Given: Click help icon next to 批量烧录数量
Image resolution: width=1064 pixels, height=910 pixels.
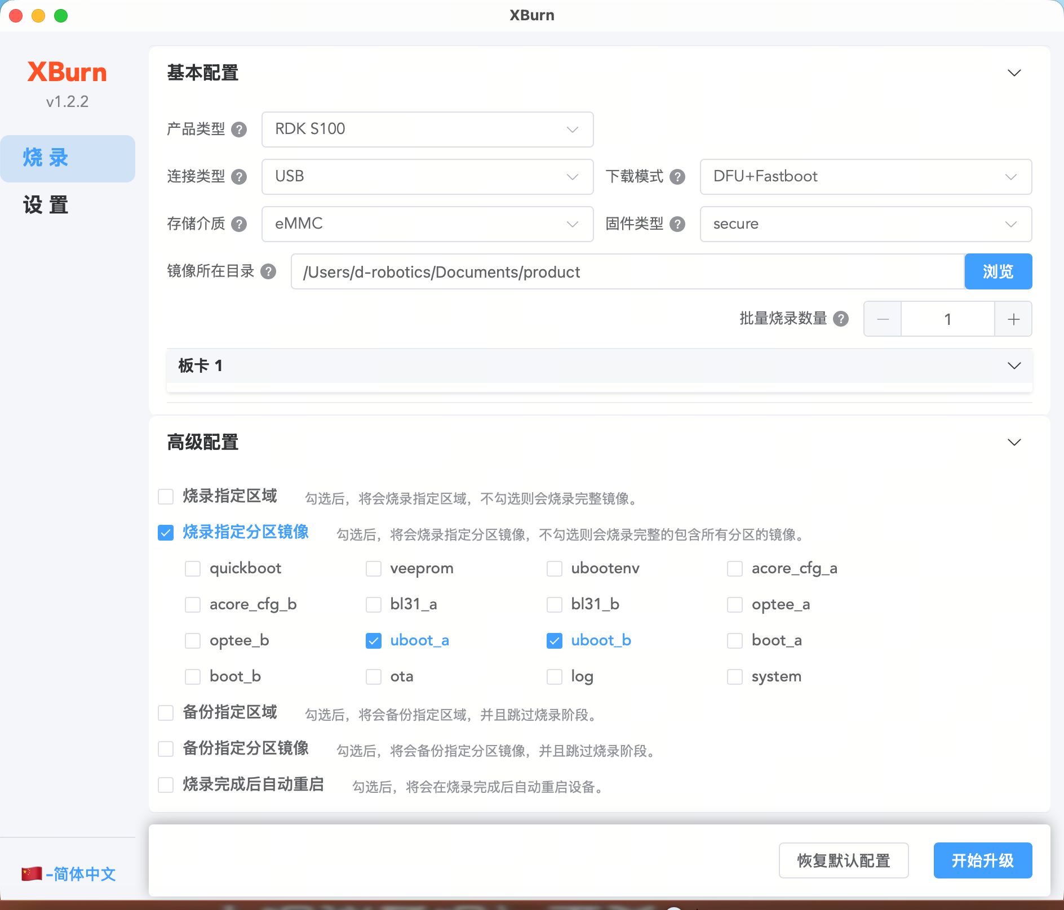Looking at the screenshot, I should click(x=841, y=319).
